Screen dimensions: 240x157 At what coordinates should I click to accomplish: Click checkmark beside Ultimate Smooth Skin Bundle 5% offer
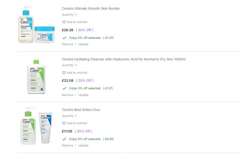64,38
